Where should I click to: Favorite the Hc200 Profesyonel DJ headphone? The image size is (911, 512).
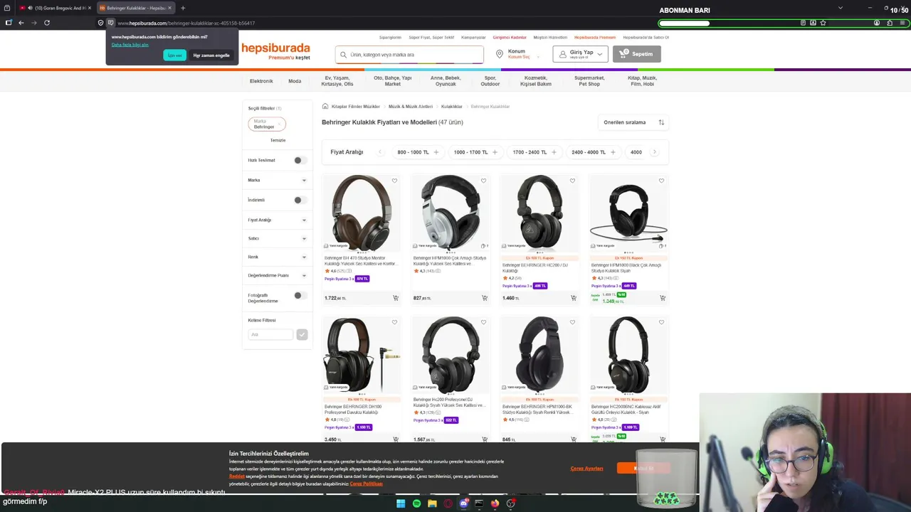(x=483, y=322)
